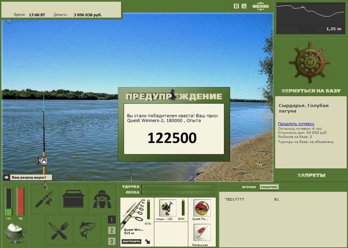348x248 pixels.
Task: Click the Турниры на базе: не объявлены line
Action: coord(306,142)
